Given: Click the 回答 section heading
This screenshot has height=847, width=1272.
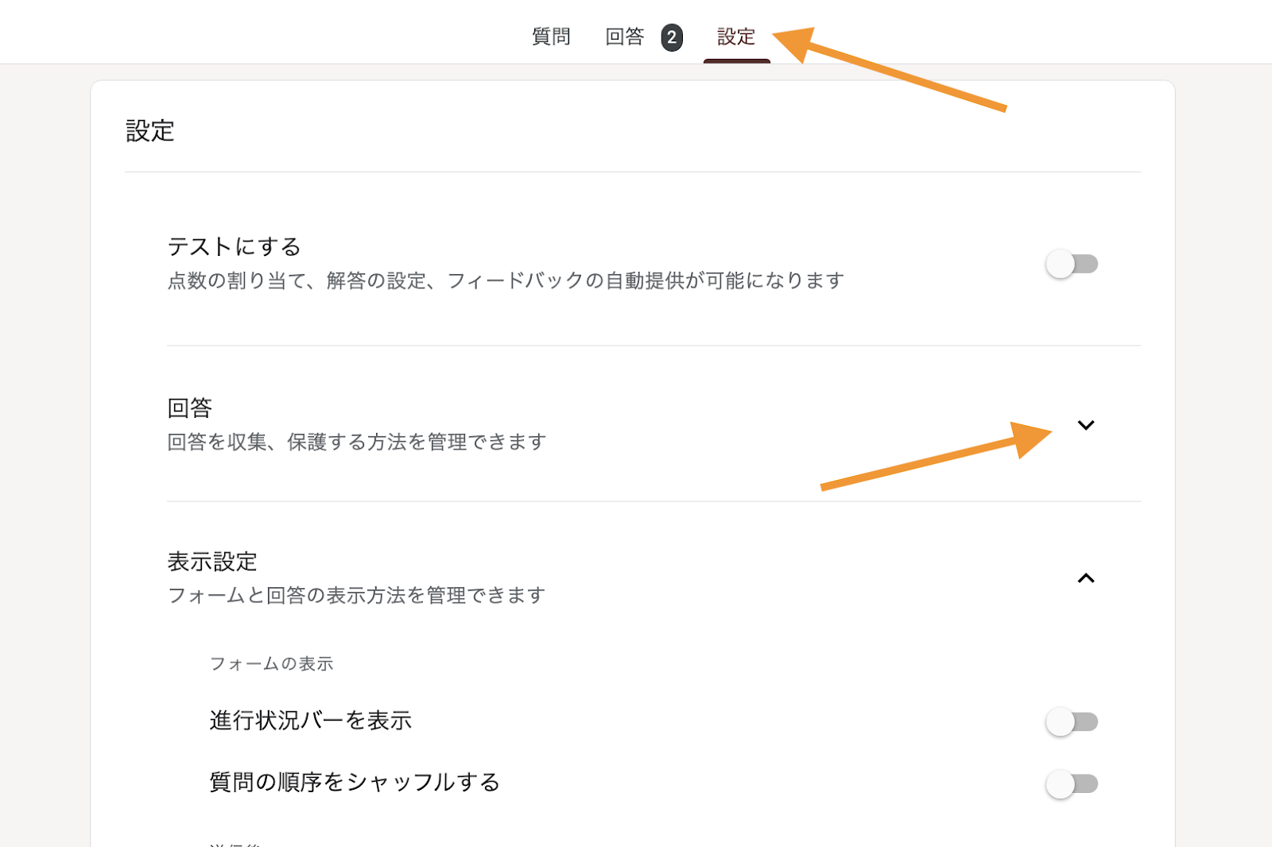Looking at the screenshot, I should pyautogui.click(x=189, y=408).
